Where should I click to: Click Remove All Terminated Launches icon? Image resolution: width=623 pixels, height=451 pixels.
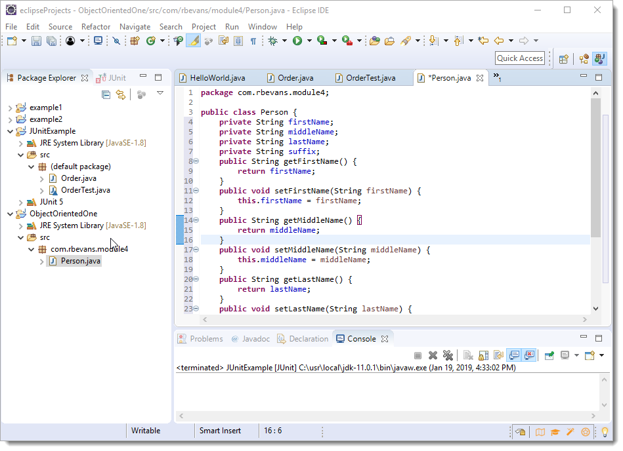point(448,355)
